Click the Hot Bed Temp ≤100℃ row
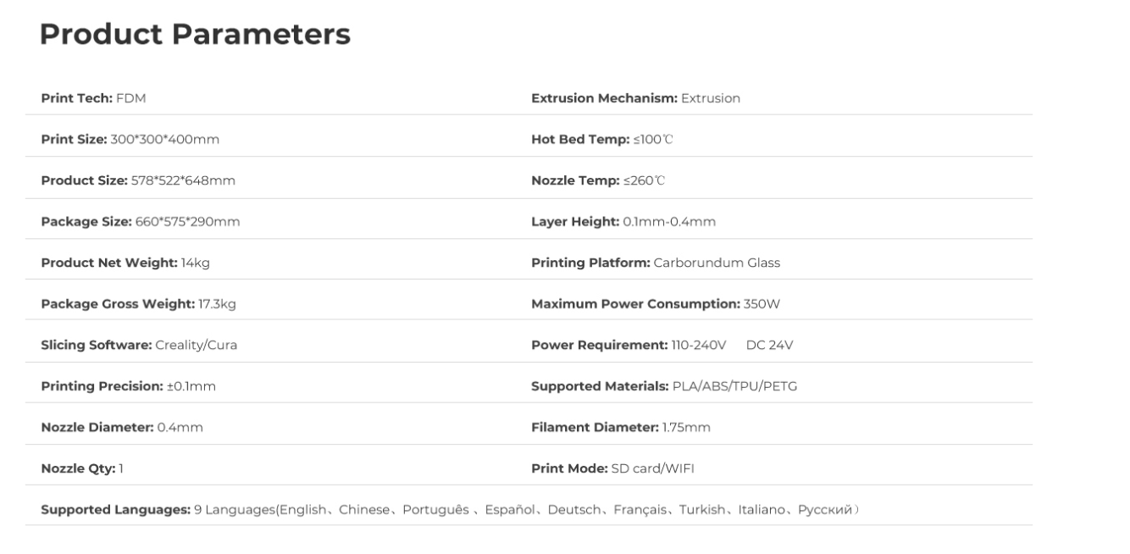1130x554 pixels. pyautogui.click(x=601, y=139)
